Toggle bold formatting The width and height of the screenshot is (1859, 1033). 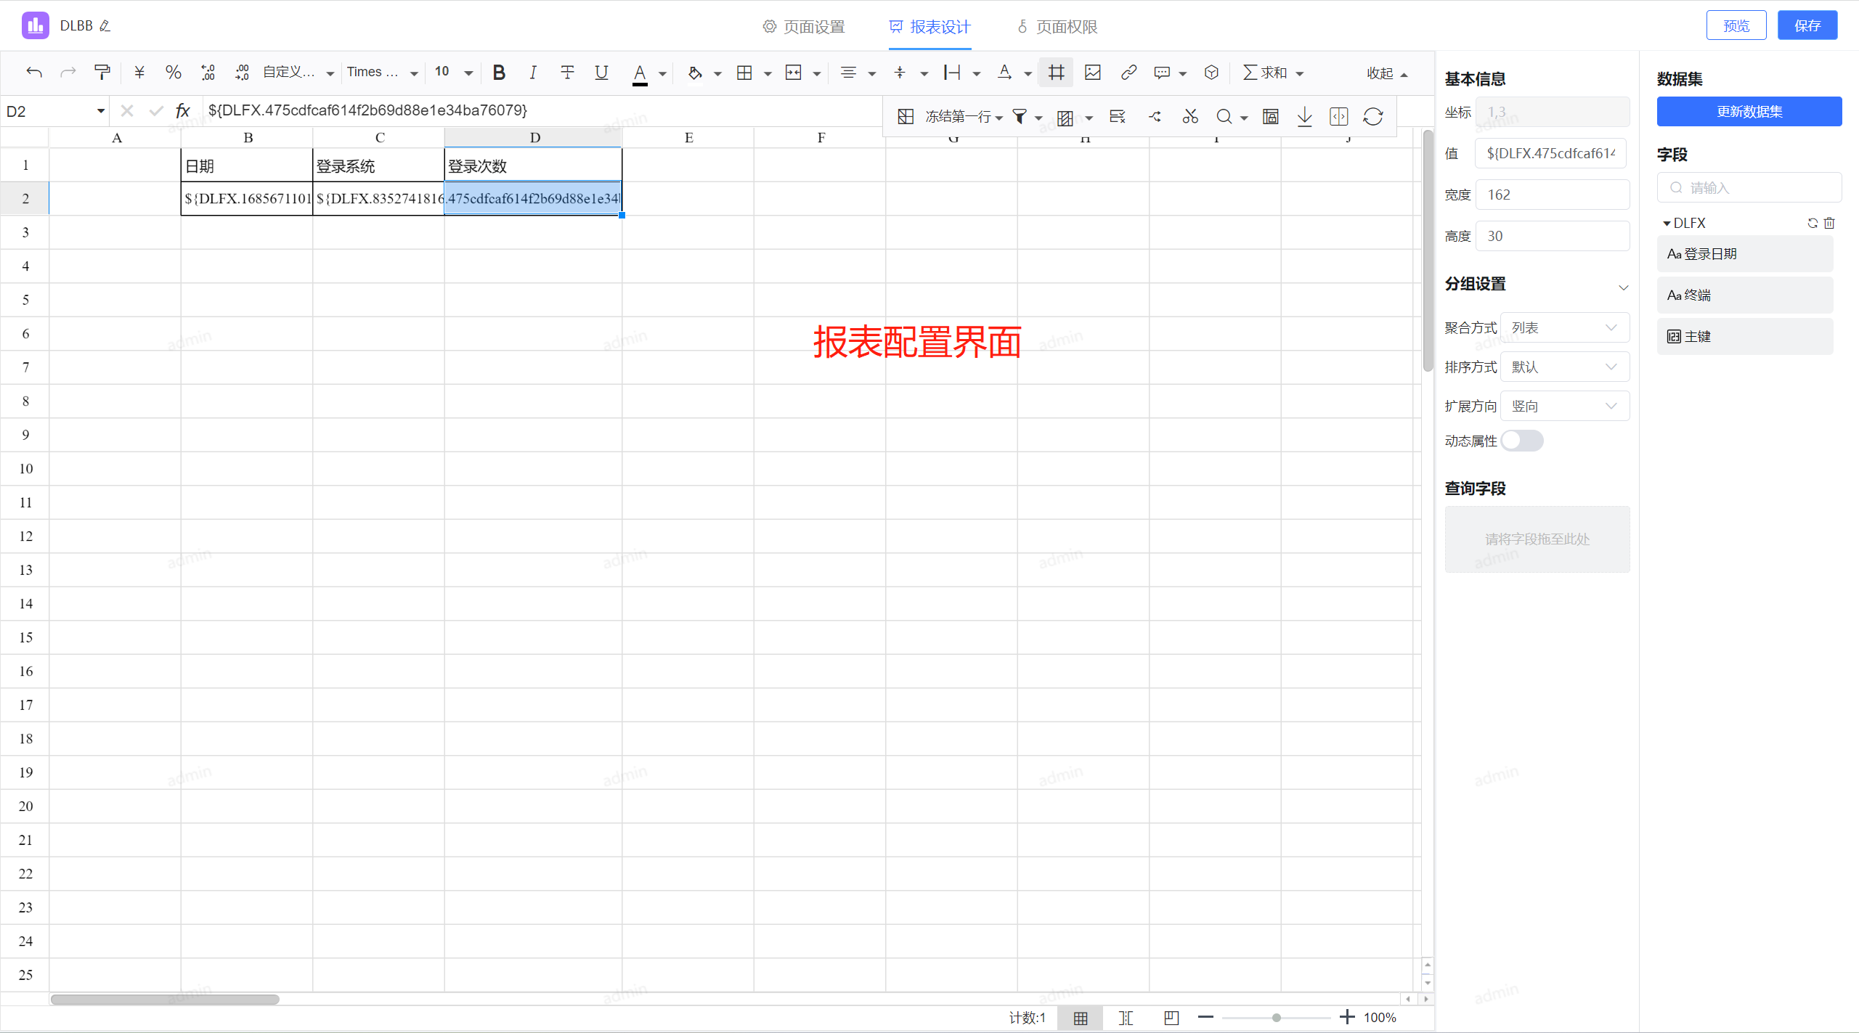(499, 73)
